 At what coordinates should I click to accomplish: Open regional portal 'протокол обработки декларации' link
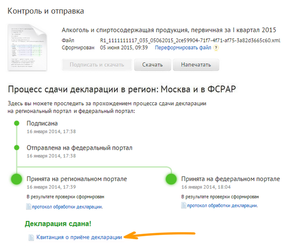(x=68, y=207)
